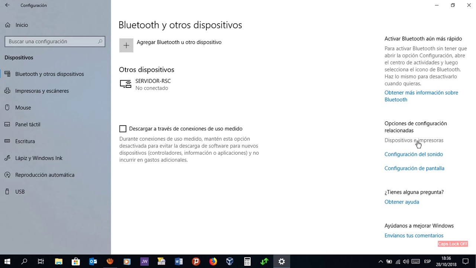Open Dispositivos e impresoras link
The height and width of the screenshot is (268, 476).
pyautogui.click(x=414, y=140)
